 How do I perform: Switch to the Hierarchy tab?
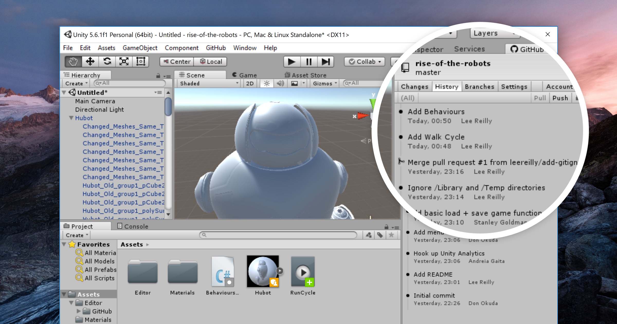(x=86, y=75)
